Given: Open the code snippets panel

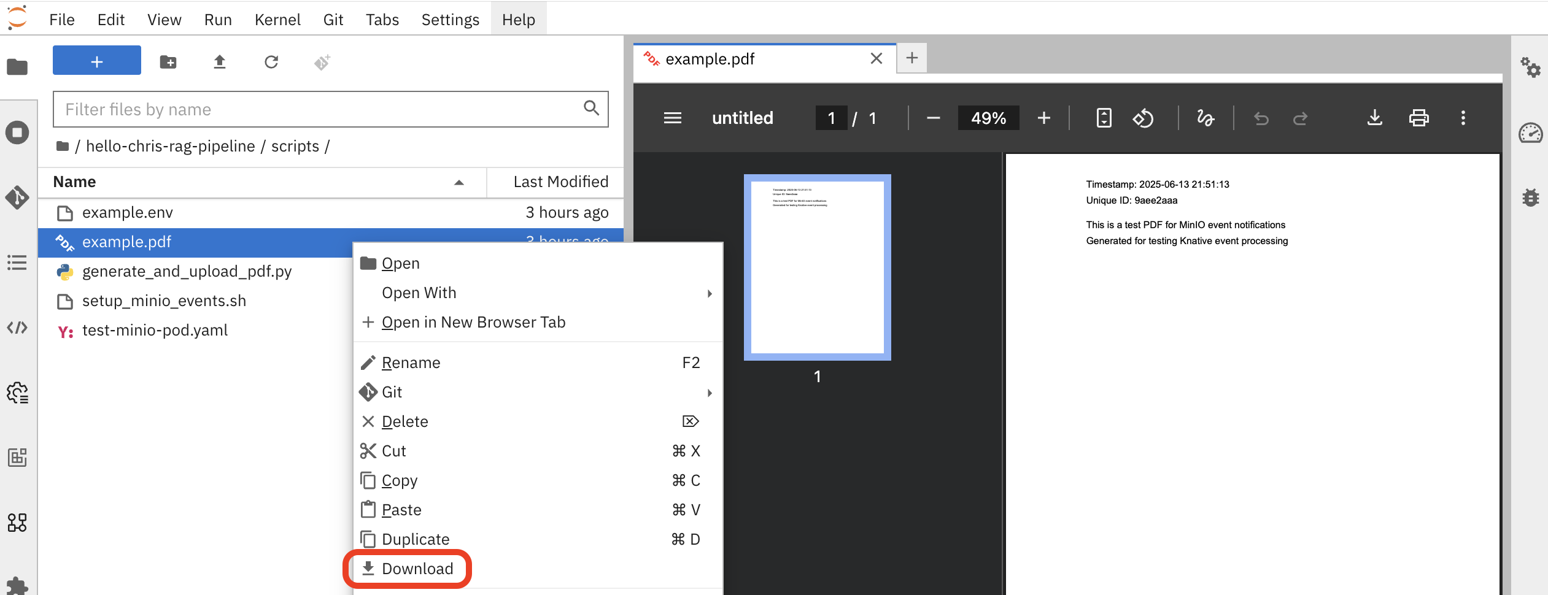Looking at the screenshot, I should 17,327.
